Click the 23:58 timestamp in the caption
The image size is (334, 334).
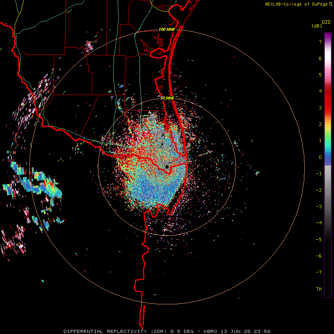(x=263, y=331)
